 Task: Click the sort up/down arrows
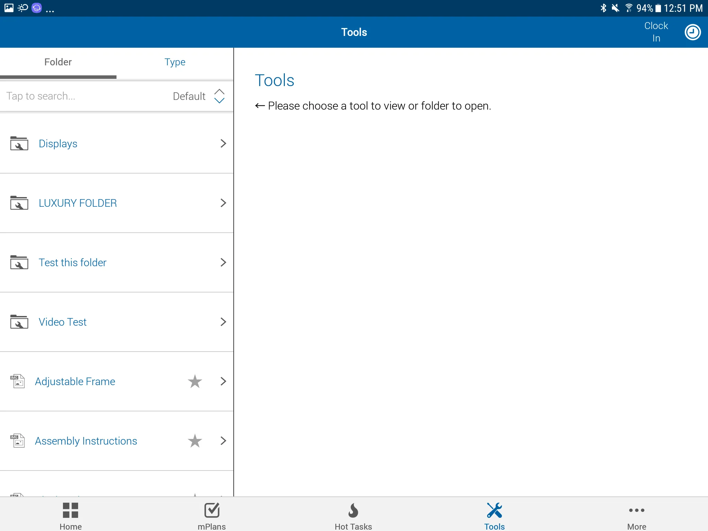[219, 96]
